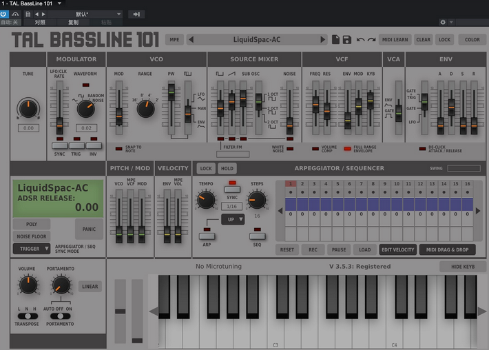Viewport: 489px width, 350px height.
Task: Click the TUNE value field 0.00
Action: 28,128
